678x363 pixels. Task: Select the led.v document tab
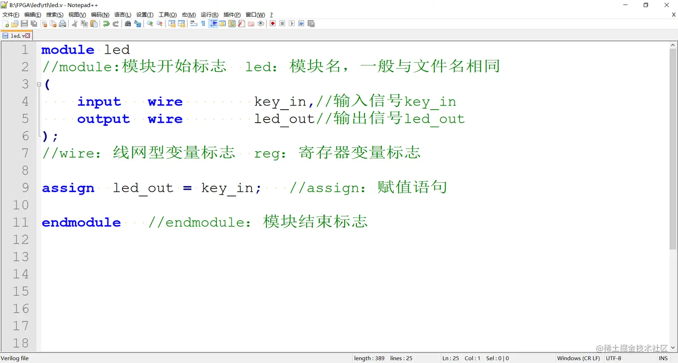(x=15, y=36)
